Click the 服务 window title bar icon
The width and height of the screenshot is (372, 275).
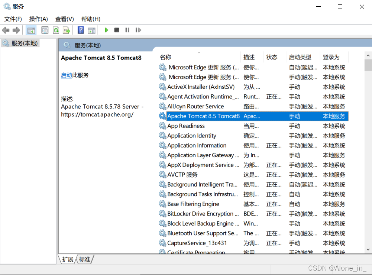pos(7,6)
